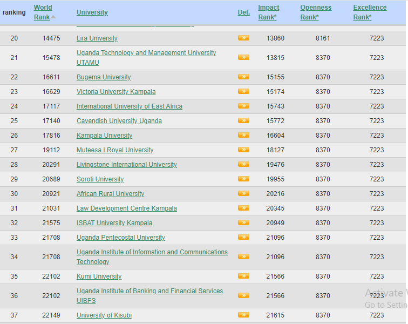This screenshot has height=324, width=408.
Task: Select world rank value 16611
Action: click(x=51, y=77)
